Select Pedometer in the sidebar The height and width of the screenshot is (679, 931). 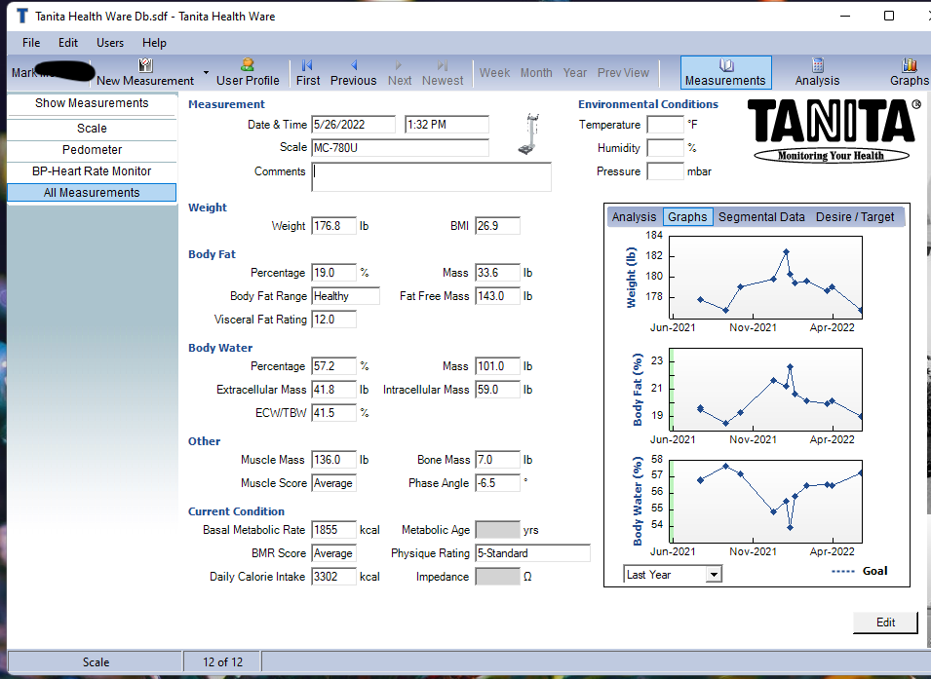pos(92,150)
